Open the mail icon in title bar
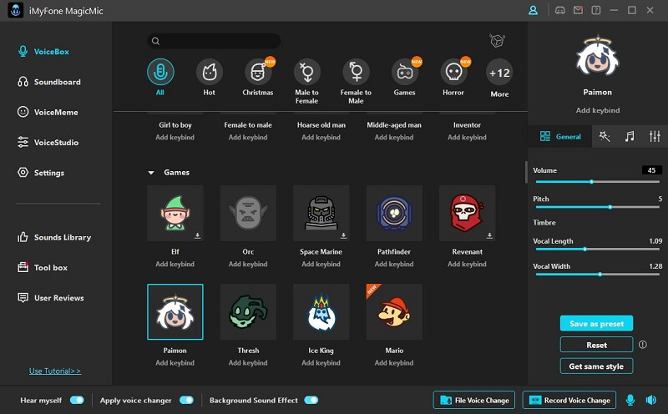Viewport: 668px width, 414px height. 578,10
